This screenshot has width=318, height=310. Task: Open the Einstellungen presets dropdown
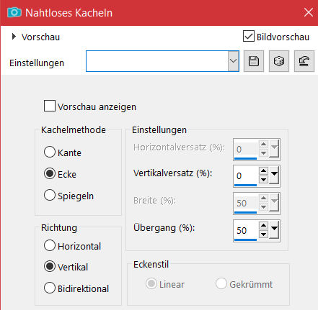coord(233,61)
